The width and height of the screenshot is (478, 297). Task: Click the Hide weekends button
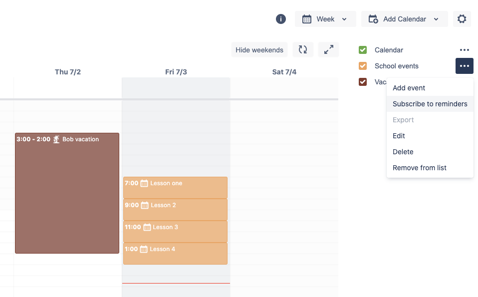[259, 50]
